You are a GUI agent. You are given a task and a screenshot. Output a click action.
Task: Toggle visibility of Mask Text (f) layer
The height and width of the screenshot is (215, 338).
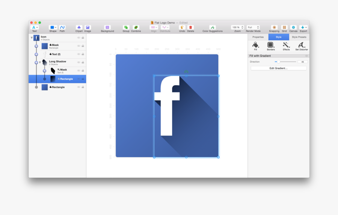pos(79,70)
